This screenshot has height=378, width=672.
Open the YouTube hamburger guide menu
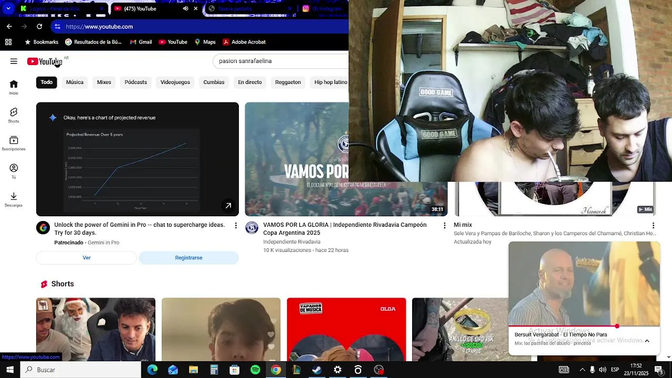(14, 61)
